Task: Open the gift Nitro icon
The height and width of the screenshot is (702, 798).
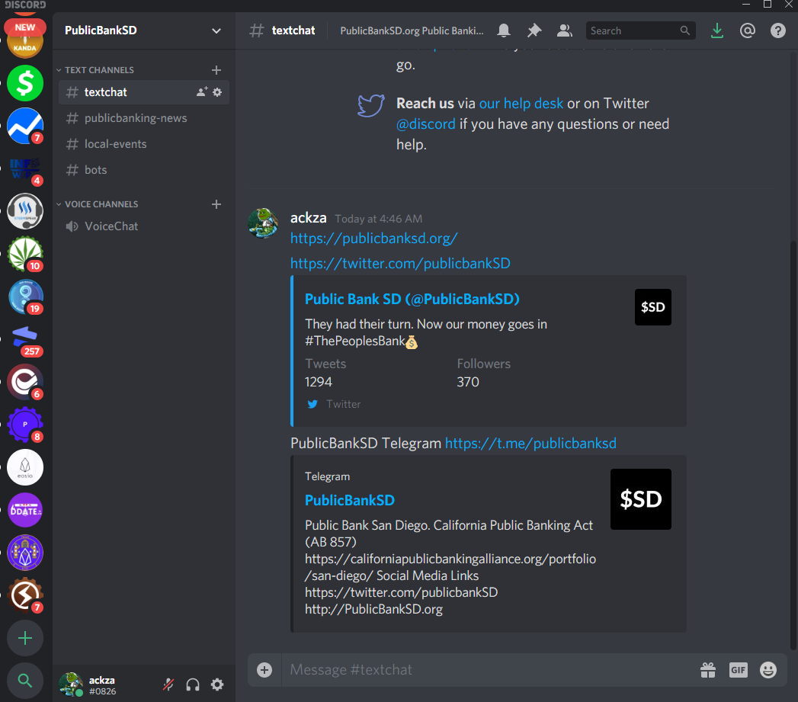Action: point(708,670)
